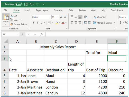Toggle Bold formatting
The image size is (129, 97).
pos(34,23)
